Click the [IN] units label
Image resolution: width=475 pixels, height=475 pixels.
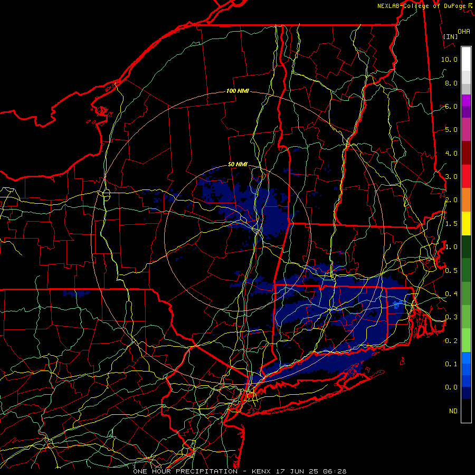point(450,37)
